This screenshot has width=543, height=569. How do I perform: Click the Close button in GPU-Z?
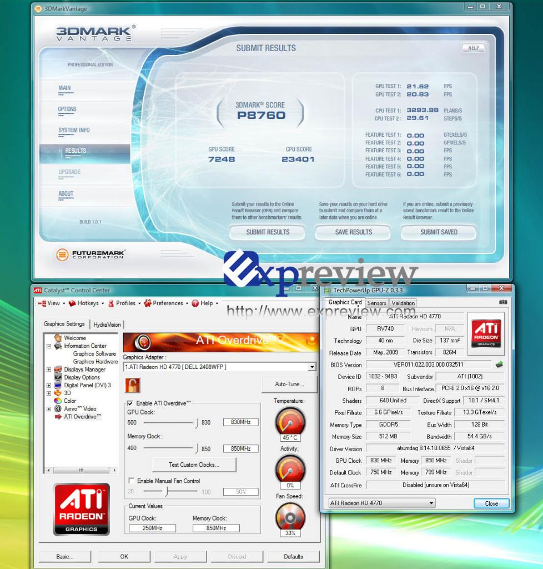[x=491, y=503]
